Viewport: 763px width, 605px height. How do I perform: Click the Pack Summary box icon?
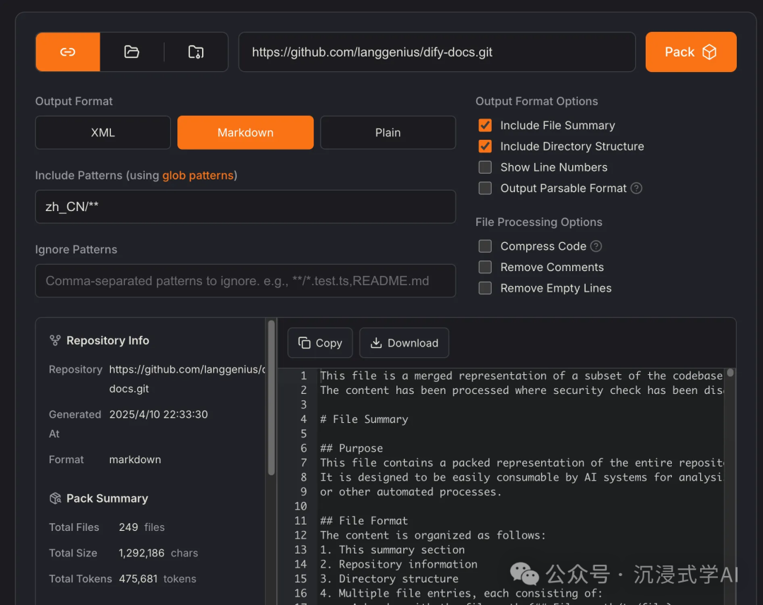(x=55, y=498)
